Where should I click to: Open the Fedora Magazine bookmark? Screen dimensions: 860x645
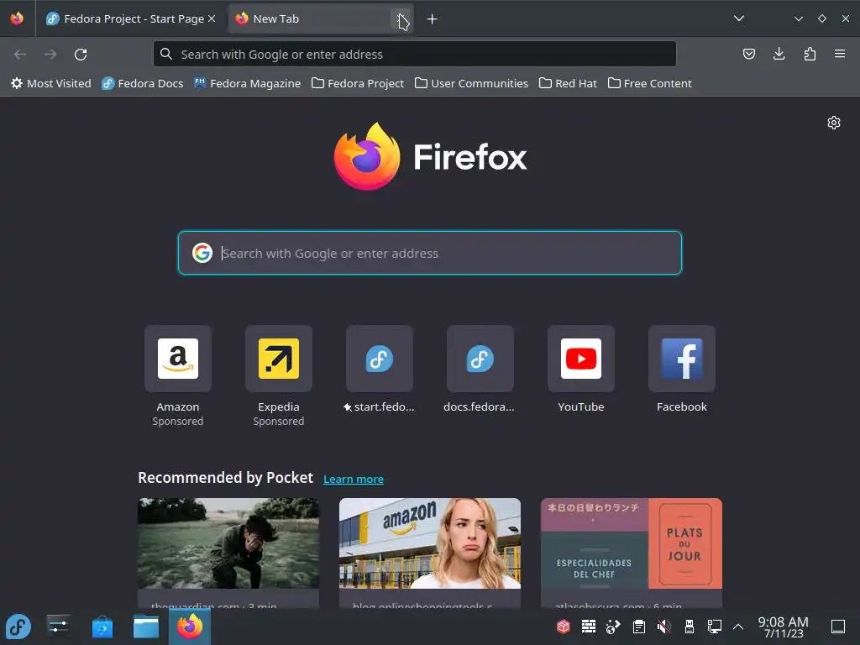[x=248, y=83]
